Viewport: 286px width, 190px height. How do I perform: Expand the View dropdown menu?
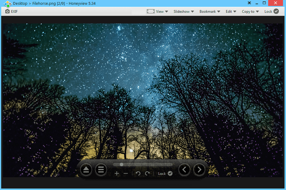(x=157, y=11)
